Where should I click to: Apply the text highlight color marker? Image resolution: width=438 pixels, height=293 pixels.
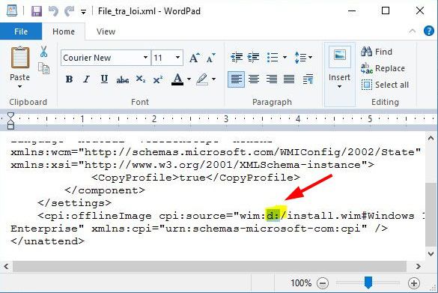point(201,79)
